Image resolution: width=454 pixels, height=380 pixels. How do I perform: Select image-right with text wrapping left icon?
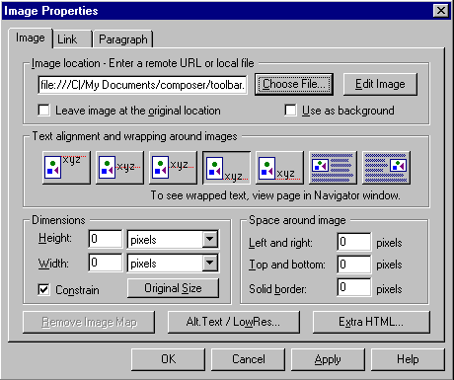pyautogui.click(x=386, y=168)
